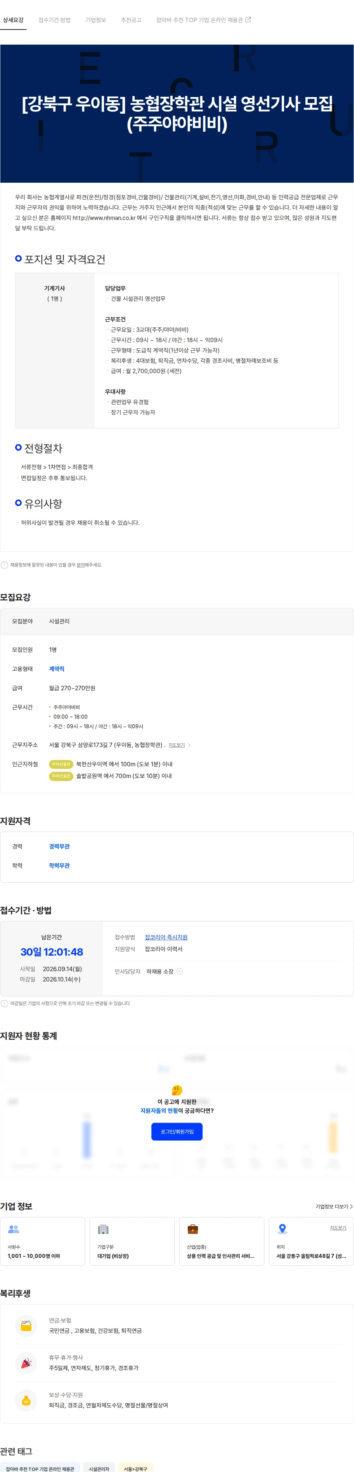
Task: Click the 학력무관 value
Action: [x=59, y=866]
